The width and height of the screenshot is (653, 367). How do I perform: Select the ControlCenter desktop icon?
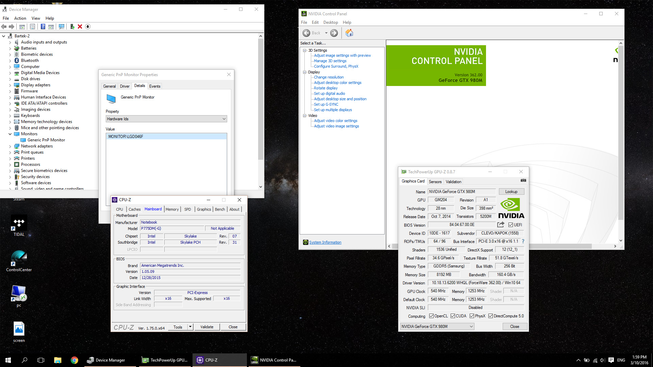tap(19, 261)
